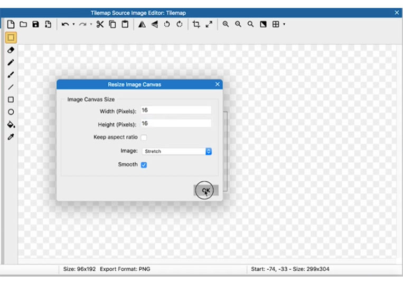The image size is (403, 285).
Task: Undo the last action
Action: click(65, 24)
